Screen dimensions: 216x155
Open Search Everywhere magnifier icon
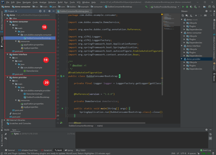pos(213,6)
